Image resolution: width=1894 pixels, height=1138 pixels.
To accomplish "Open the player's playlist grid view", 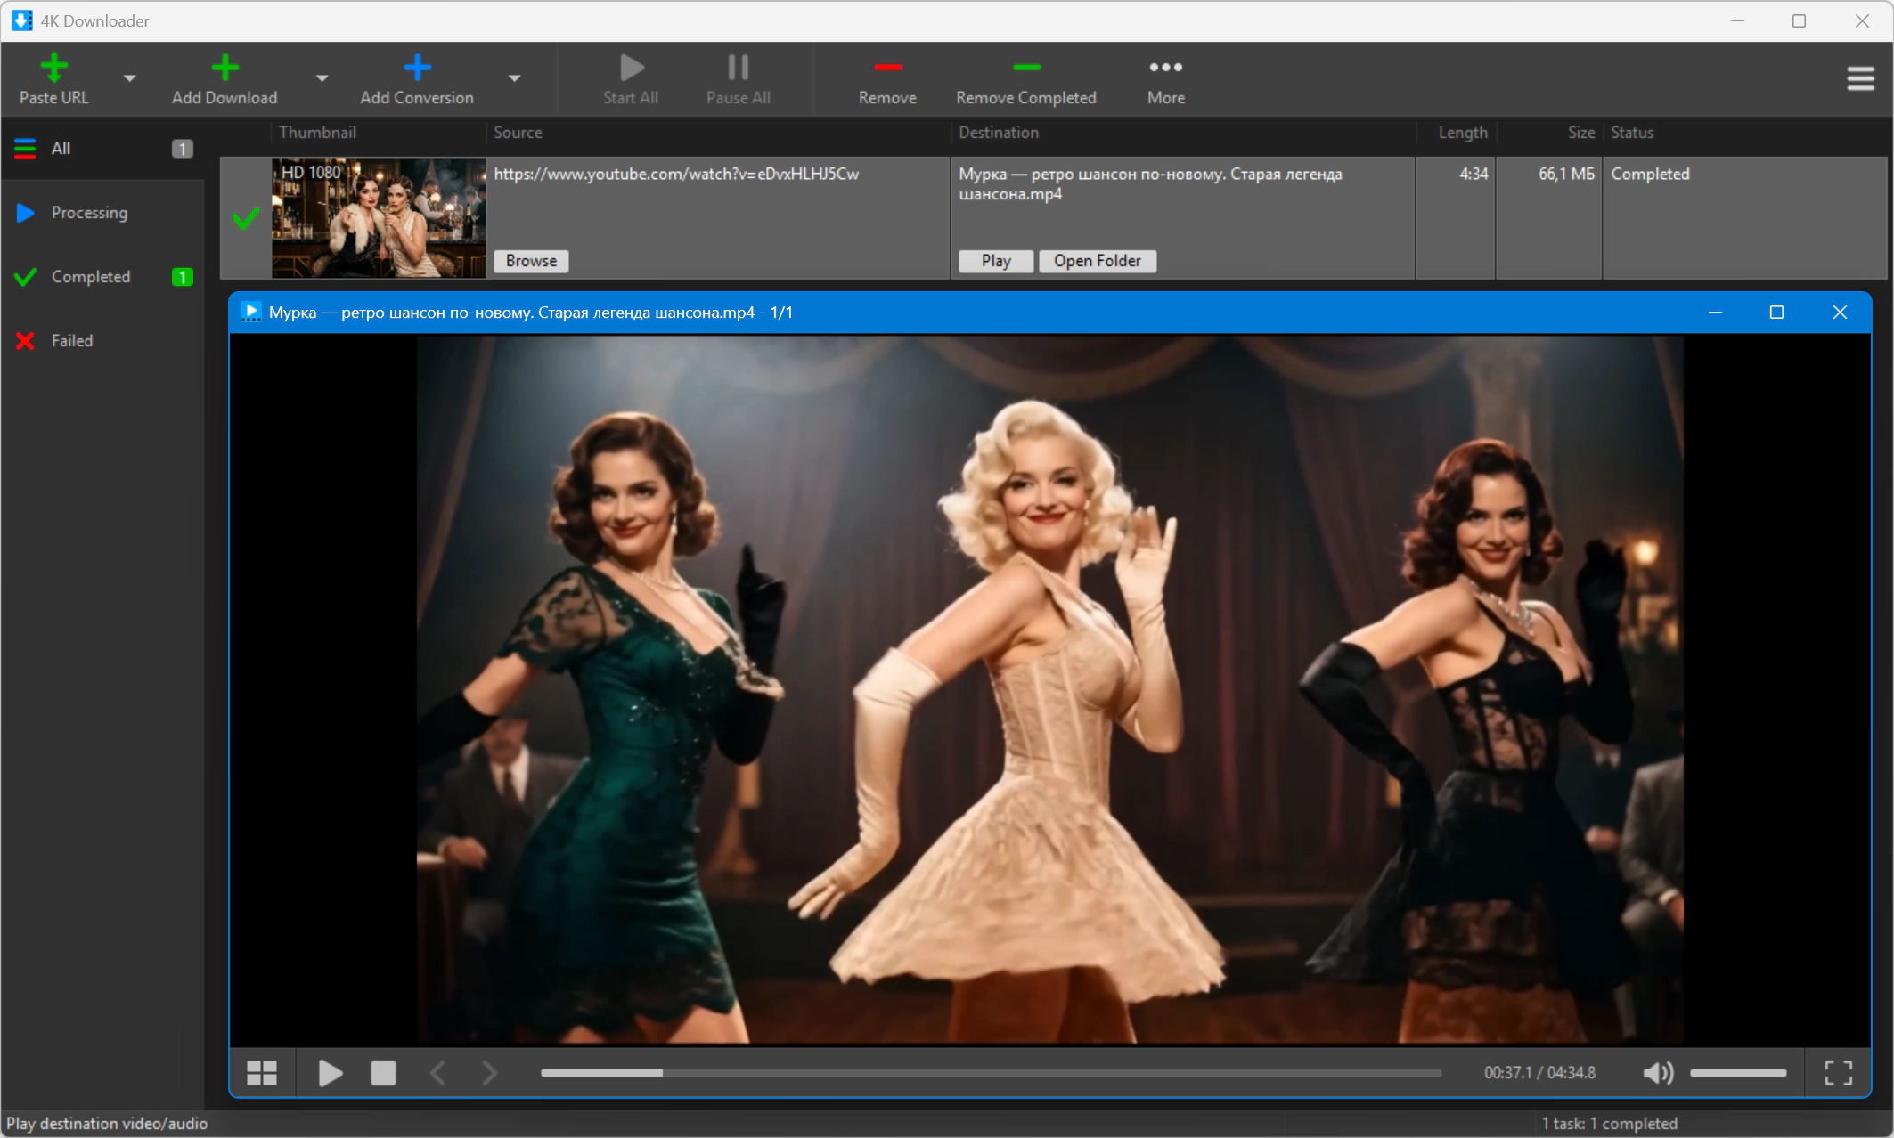I will click(x=262, y=1073).
